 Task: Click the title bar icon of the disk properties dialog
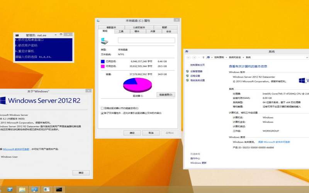click(98, 20)
